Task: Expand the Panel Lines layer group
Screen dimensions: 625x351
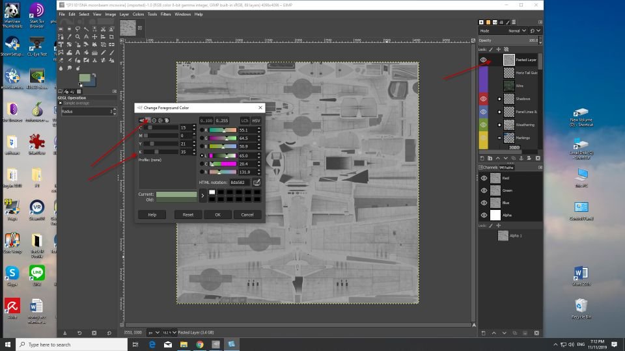Action: [499, 112]
